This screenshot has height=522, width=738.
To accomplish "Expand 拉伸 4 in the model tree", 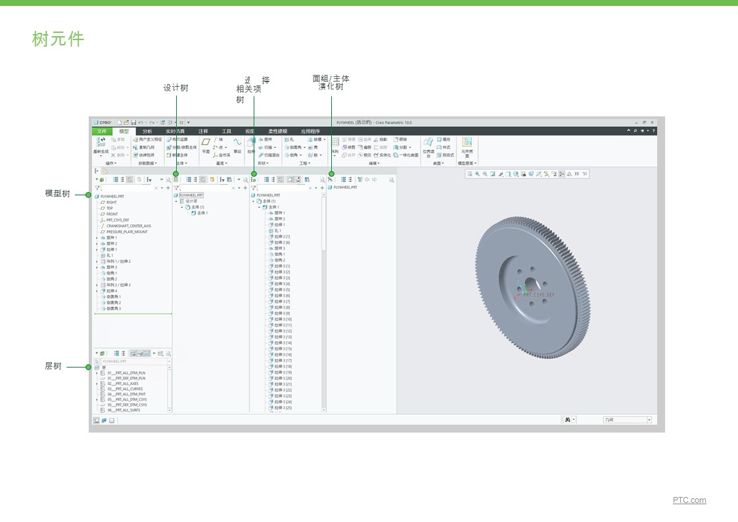I will click(97, 291).
